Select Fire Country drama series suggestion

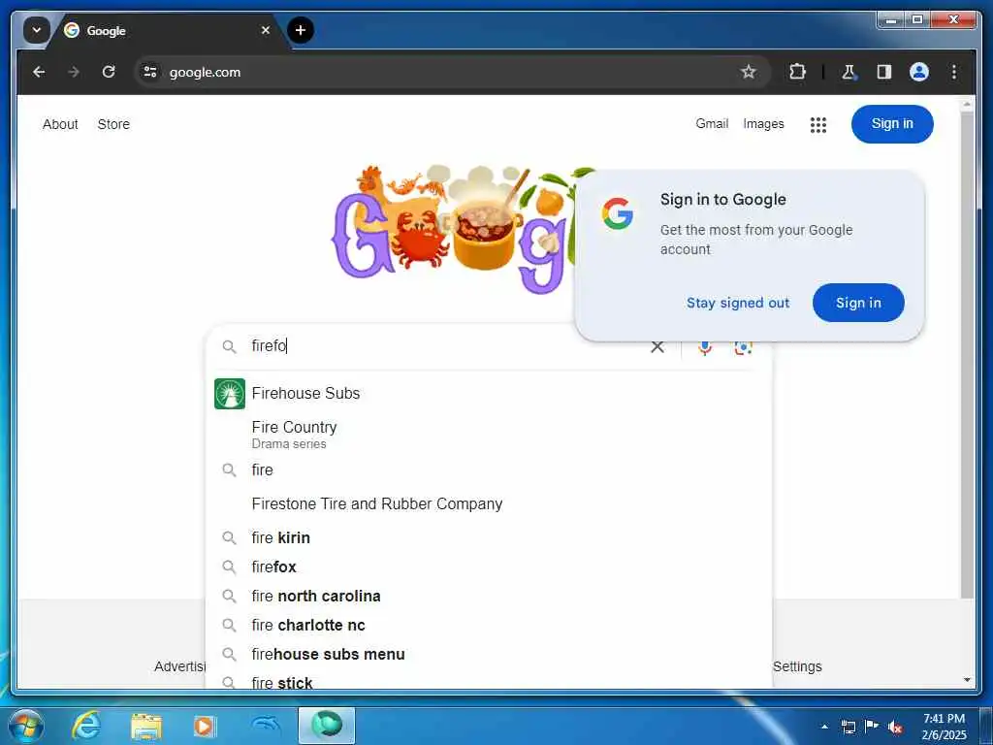pyautogui.click(x=489, y=434)
